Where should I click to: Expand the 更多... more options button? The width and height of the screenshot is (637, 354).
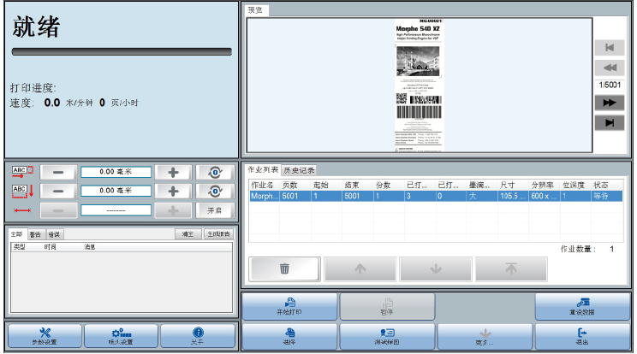point(485,336)
